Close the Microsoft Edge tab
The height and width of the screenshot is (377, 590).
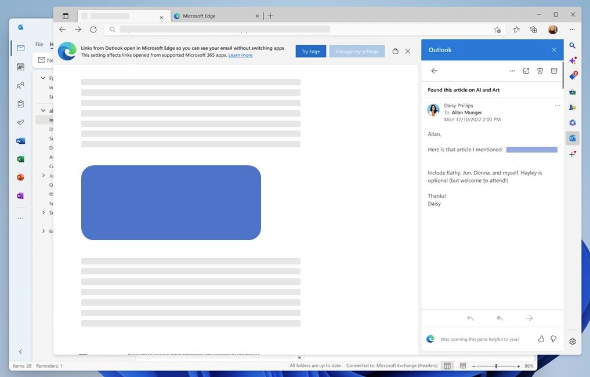coord(258,16)
